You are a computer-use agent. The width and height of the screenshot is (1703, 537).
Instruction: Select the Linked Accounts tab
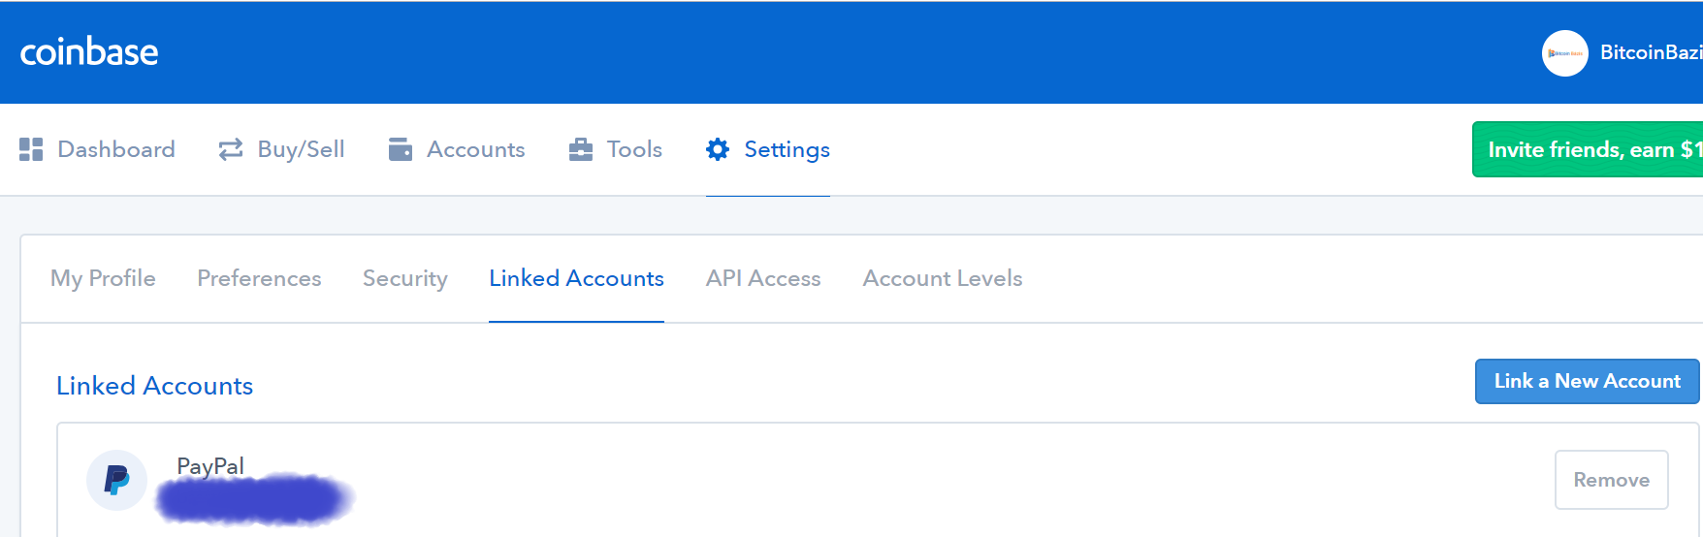pos(576,279)
